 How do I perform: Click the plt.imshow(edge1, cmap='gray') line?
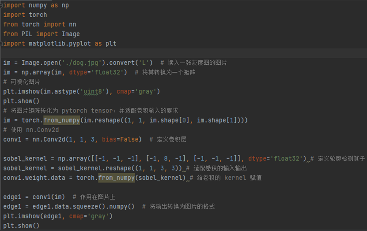pos(57,216)
